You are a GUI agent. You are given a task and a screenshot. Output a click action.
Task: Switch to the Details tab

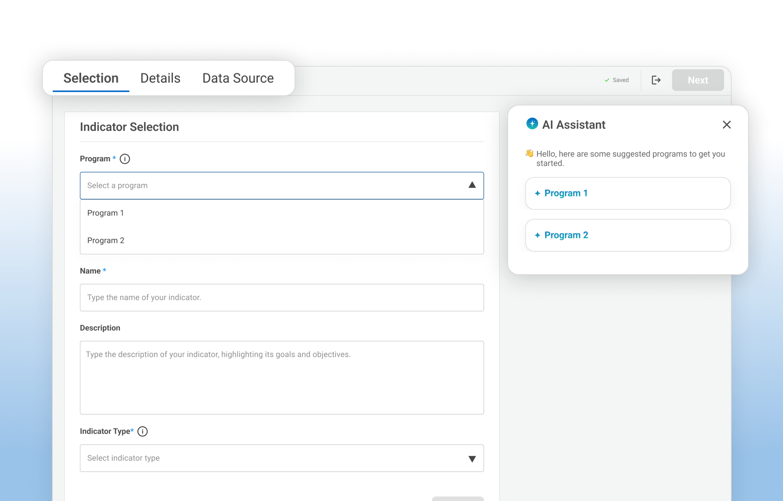click(x=160, y=78)
